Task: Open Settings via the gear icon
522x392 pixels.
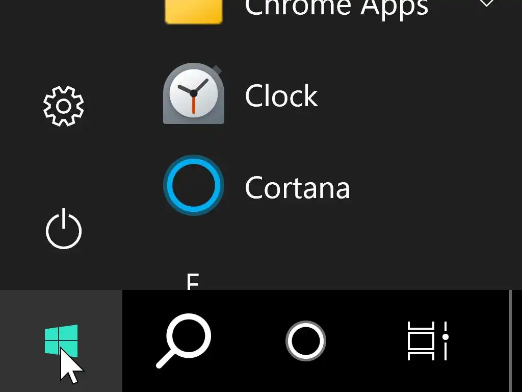Action: click(63, 106)
